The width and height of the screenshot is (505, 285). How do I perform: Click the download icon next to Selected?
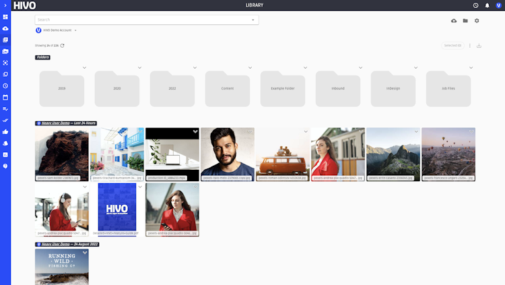[x=479, y=46]
